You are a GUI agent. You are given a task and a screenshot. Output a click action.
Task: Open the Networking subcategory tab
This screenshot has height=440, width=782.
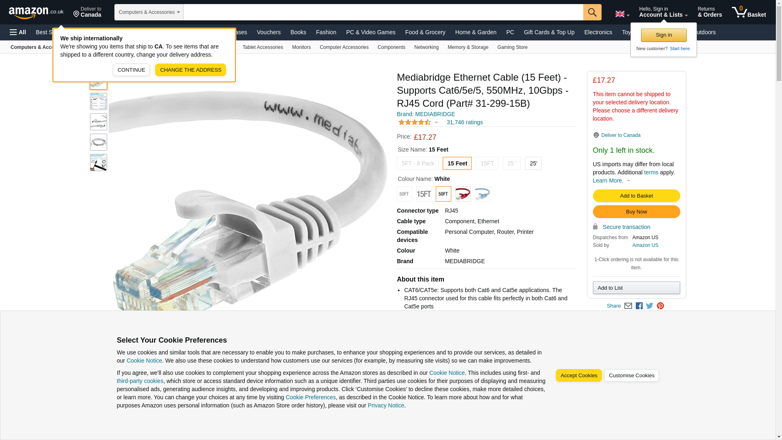[x=426, y=47]
